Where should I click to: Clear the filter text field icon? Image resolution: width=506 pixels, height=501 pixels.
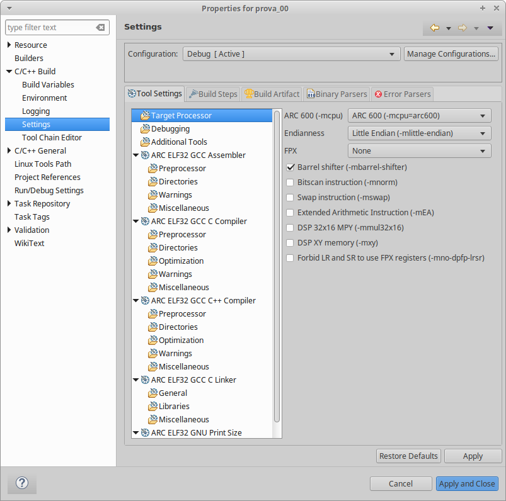[100, 27]
